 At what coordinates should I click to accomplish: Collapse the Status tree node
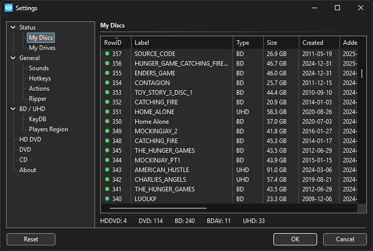(13, 27)
